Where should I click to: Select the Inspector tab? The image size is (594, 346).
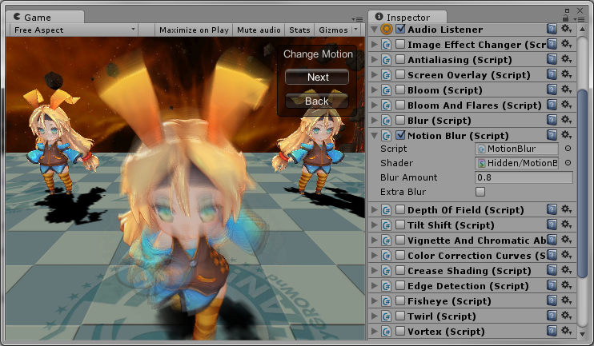pos(407,18)
